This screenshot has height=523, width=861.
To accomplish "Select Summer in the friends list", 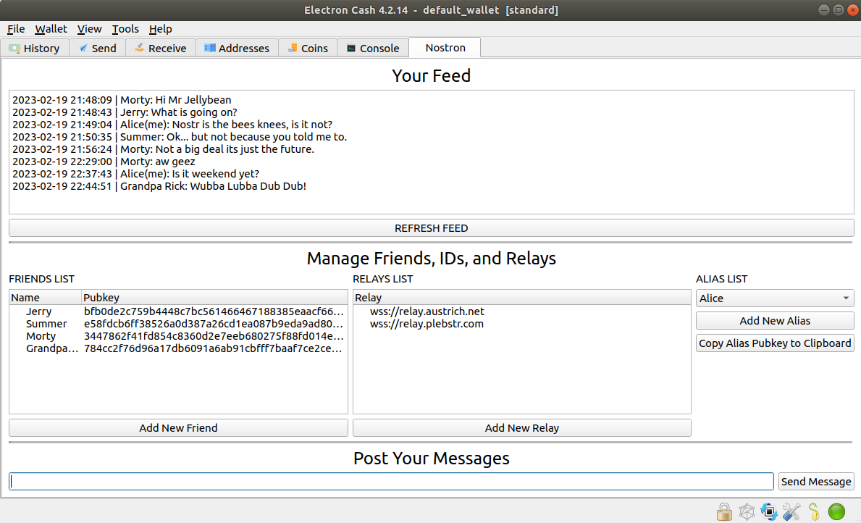I will point(46,324).
